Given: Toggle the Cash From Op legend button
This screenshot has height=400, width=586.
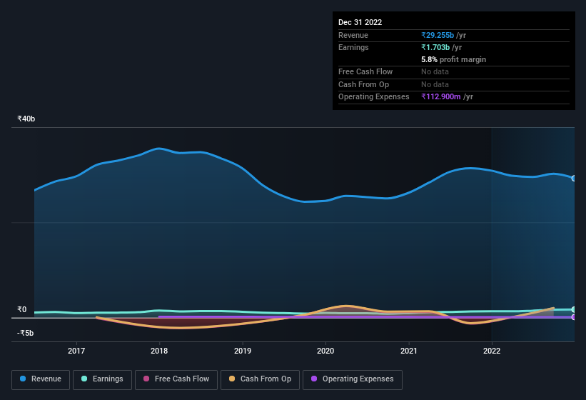Looking at the screenshot, I should 260,379.
